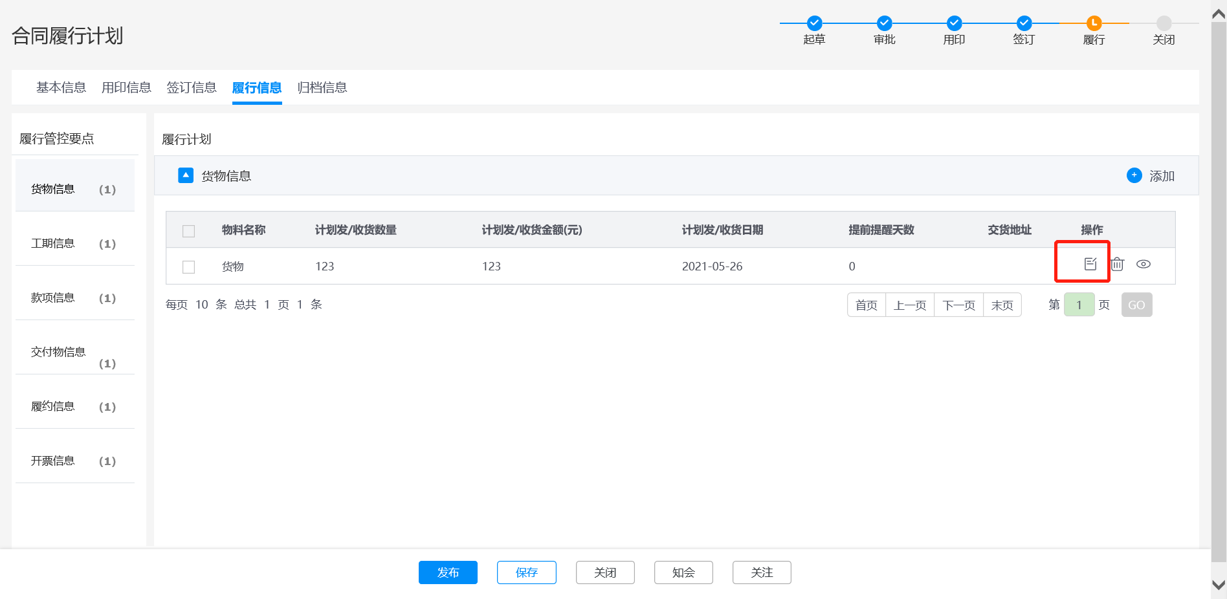Click the page number input field
This screenshot has height=599, width=1227.
tap(1079, 305)
